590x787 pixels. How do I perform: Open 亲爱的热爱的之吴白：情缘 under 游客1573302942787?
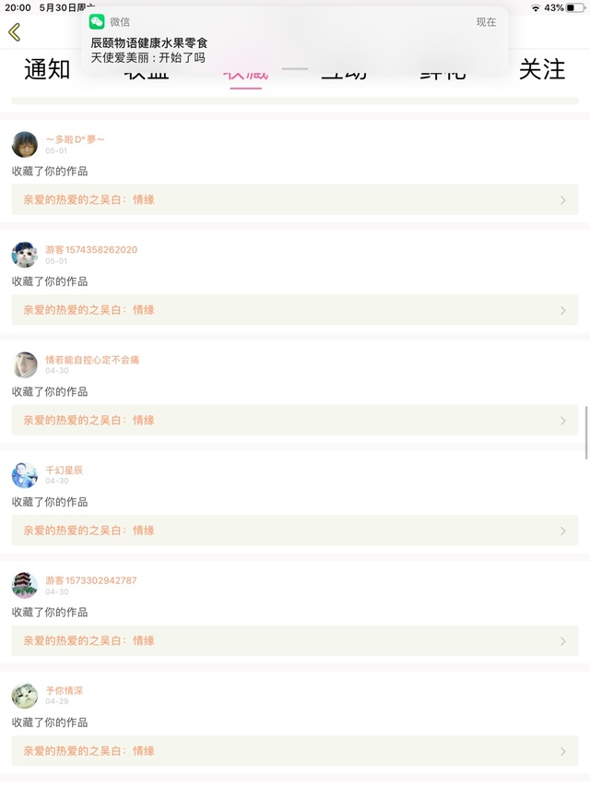point(88,640)
